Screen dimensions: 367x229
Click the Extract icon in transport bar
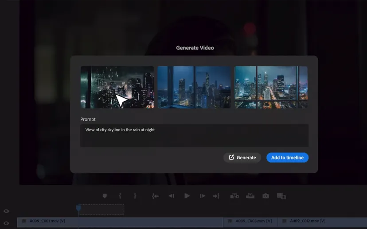pos(250,196)
